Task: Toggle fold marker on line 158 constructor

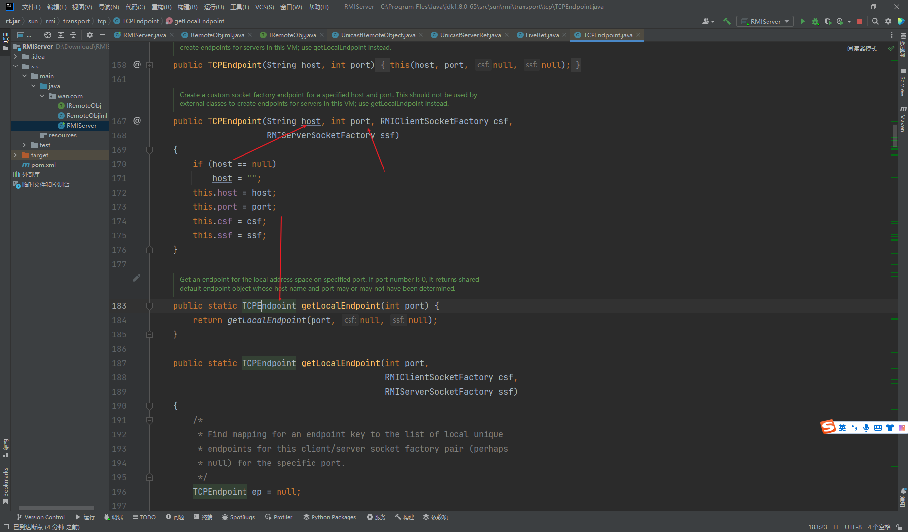Action: click(x=149, y=65)
